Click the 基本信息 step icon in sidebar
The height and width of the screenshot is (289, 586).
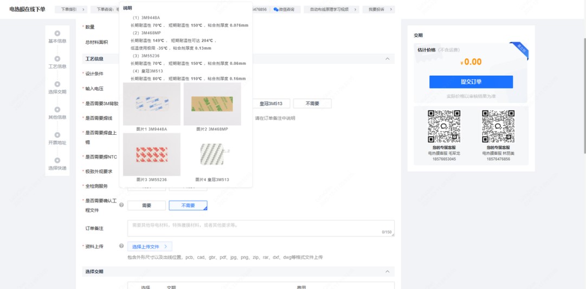point(57,34)
